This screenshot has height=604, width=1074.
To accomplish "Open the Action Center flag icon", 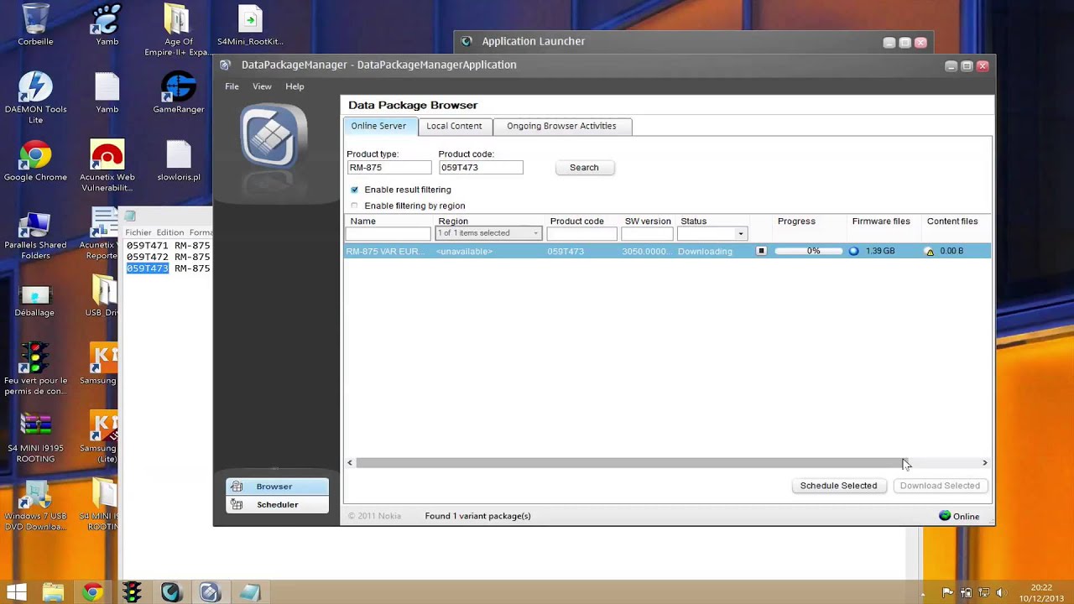I will 947,593.
